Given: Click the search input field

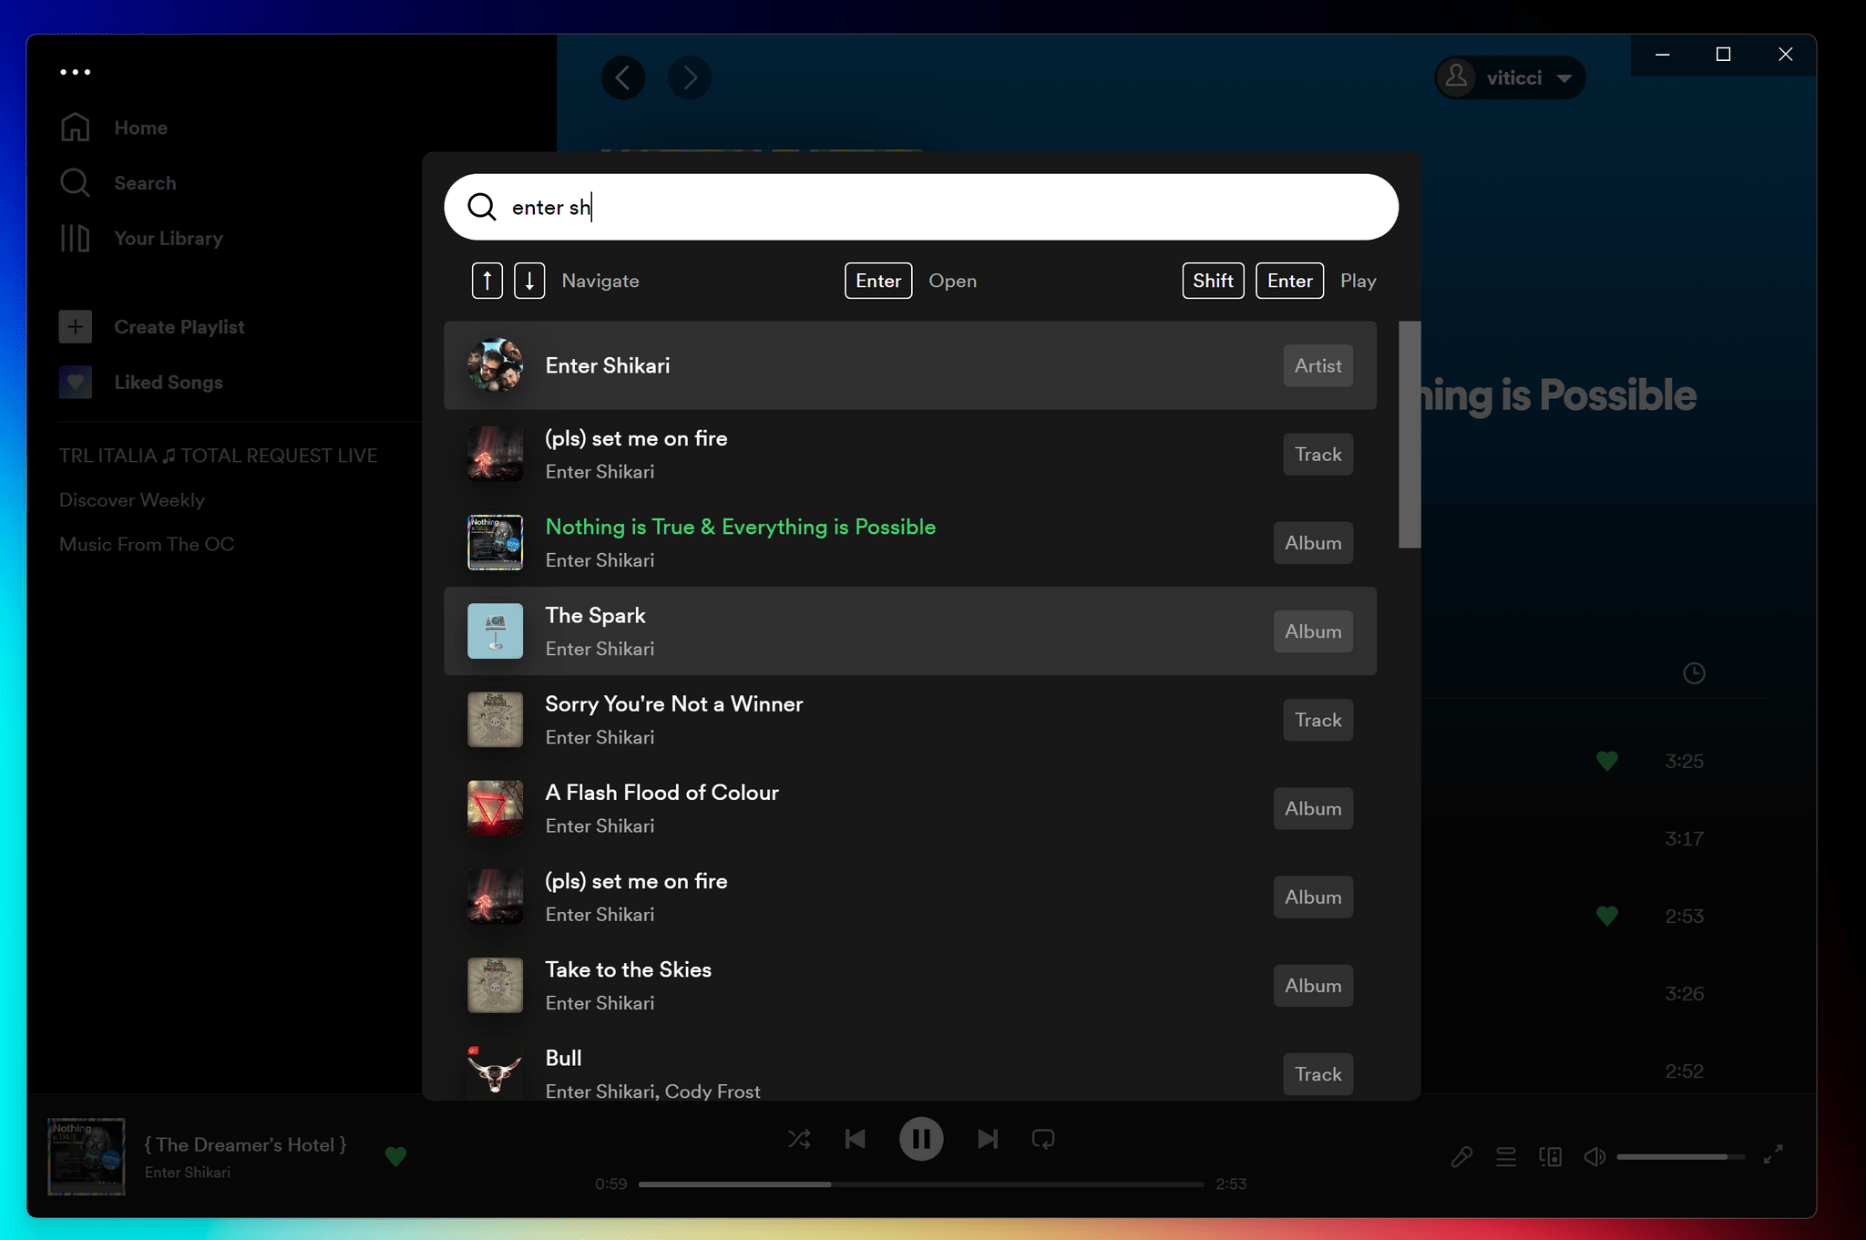Looking at the screenshot, I should (x=923, y=206).
